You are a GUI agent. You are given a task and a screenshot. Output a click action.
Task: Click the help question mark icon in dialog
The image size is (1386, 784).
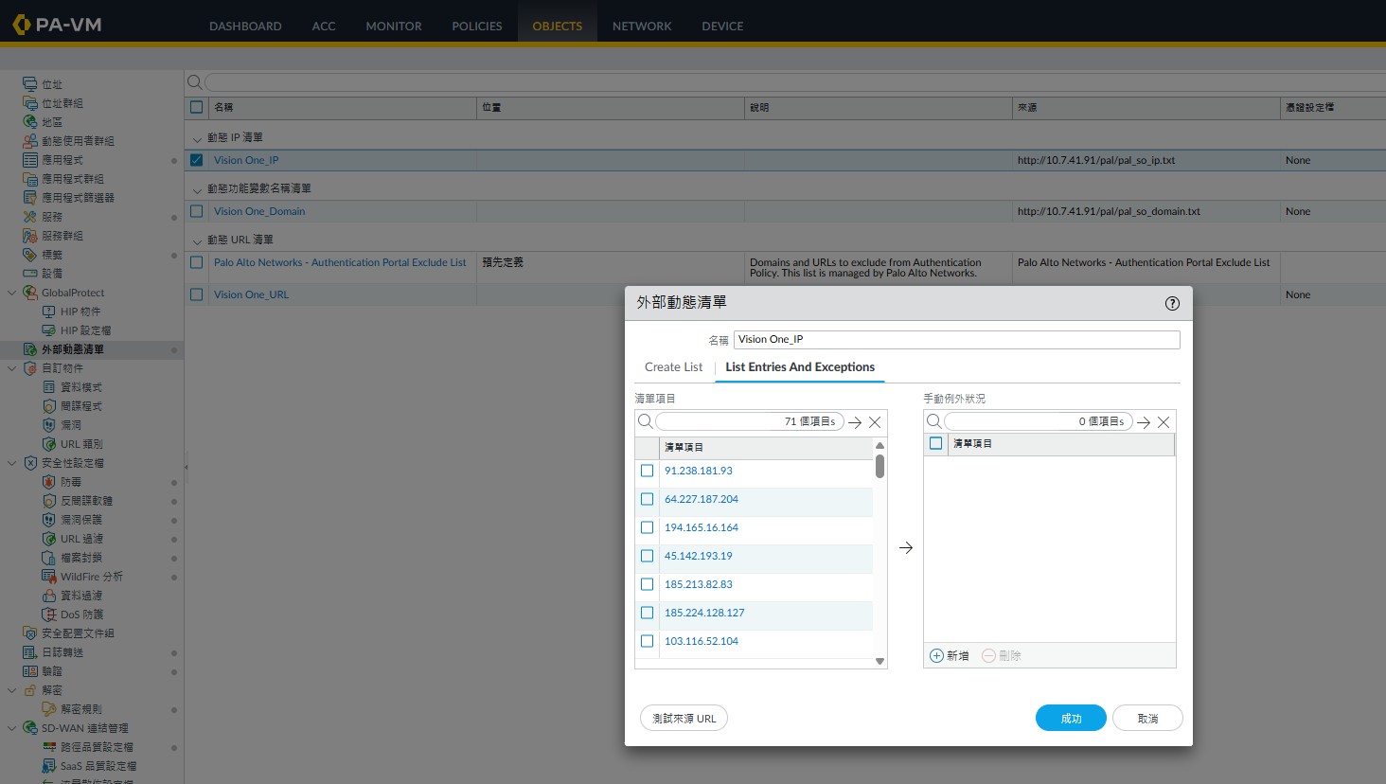pyautogui.click(x=1172, y=303)
